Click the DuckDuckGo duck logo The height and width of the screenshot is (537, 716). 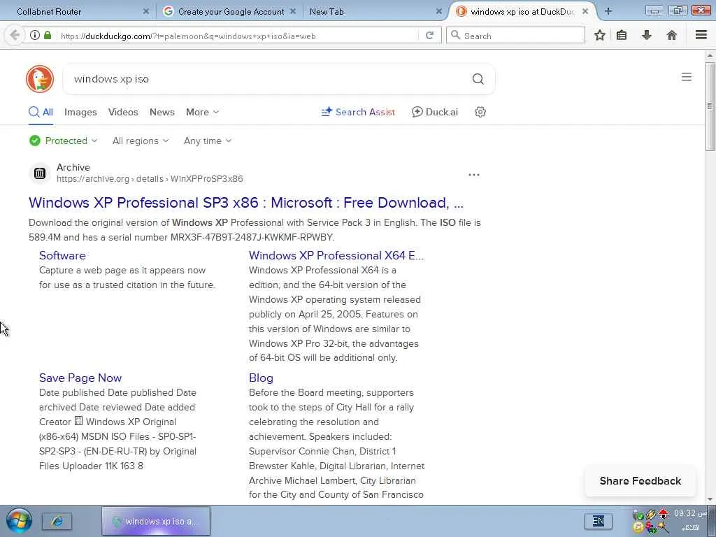point(40,79)
